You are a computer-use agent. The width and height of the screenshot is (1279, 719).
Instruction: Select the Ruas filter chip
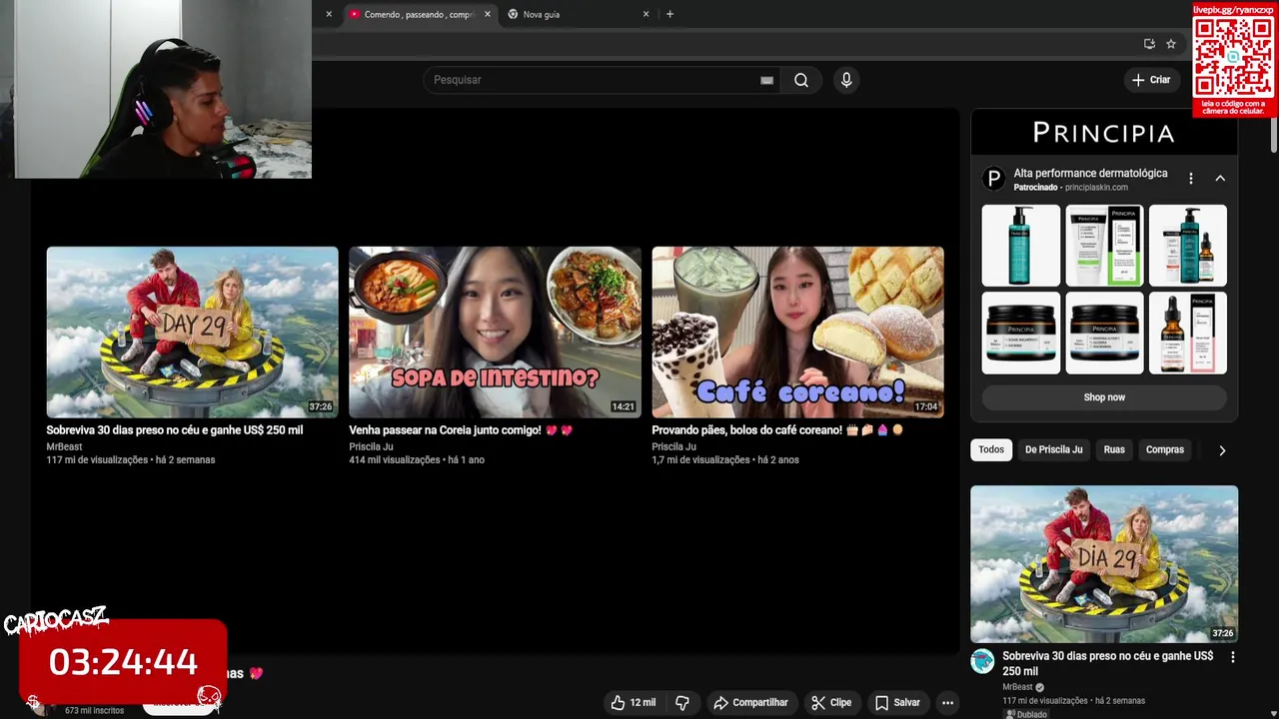tap(1114, 449)
